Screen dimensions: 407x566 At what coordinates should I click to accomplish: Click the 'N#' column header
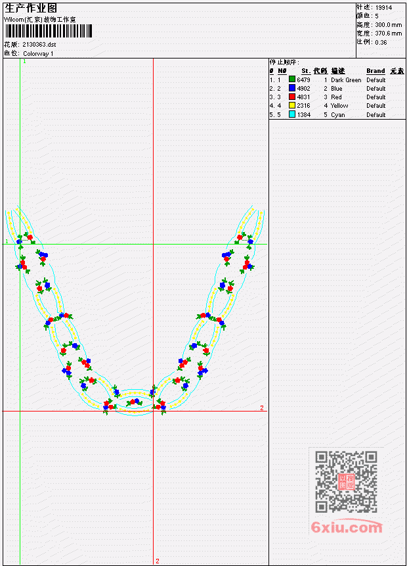[x=282, y=71]
